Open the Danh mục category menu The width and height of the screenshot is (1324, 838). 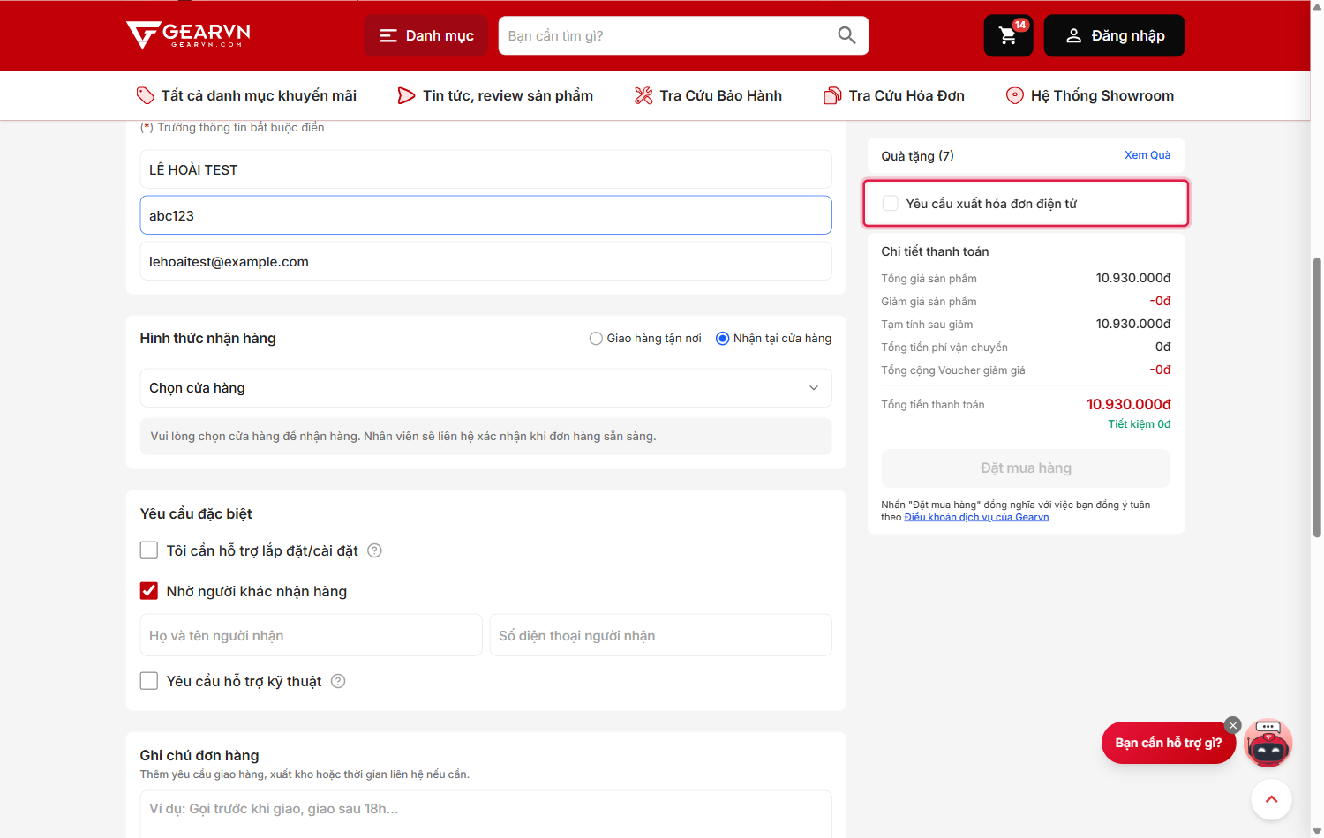coord(425,35)
